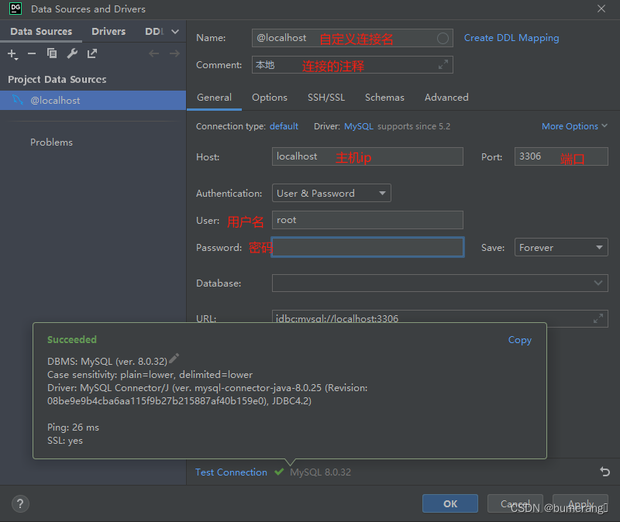Add a new data source with plus icon
Screen dimensions: 620x522
tap(12, 53)
